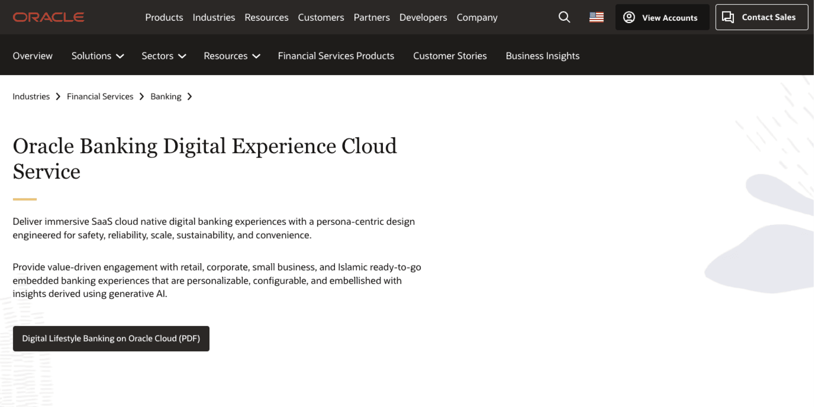Open Financial Services Products
Image resolution: width=814 pixels, height=407 pixels.
click(336, 56)
